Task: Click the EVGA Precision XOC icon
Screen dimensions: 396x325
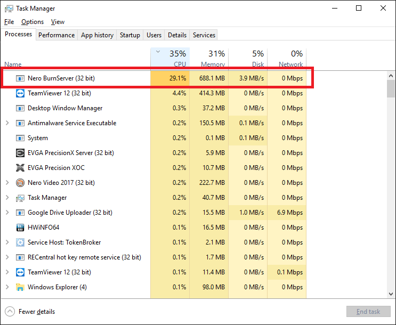Action: 20,168
